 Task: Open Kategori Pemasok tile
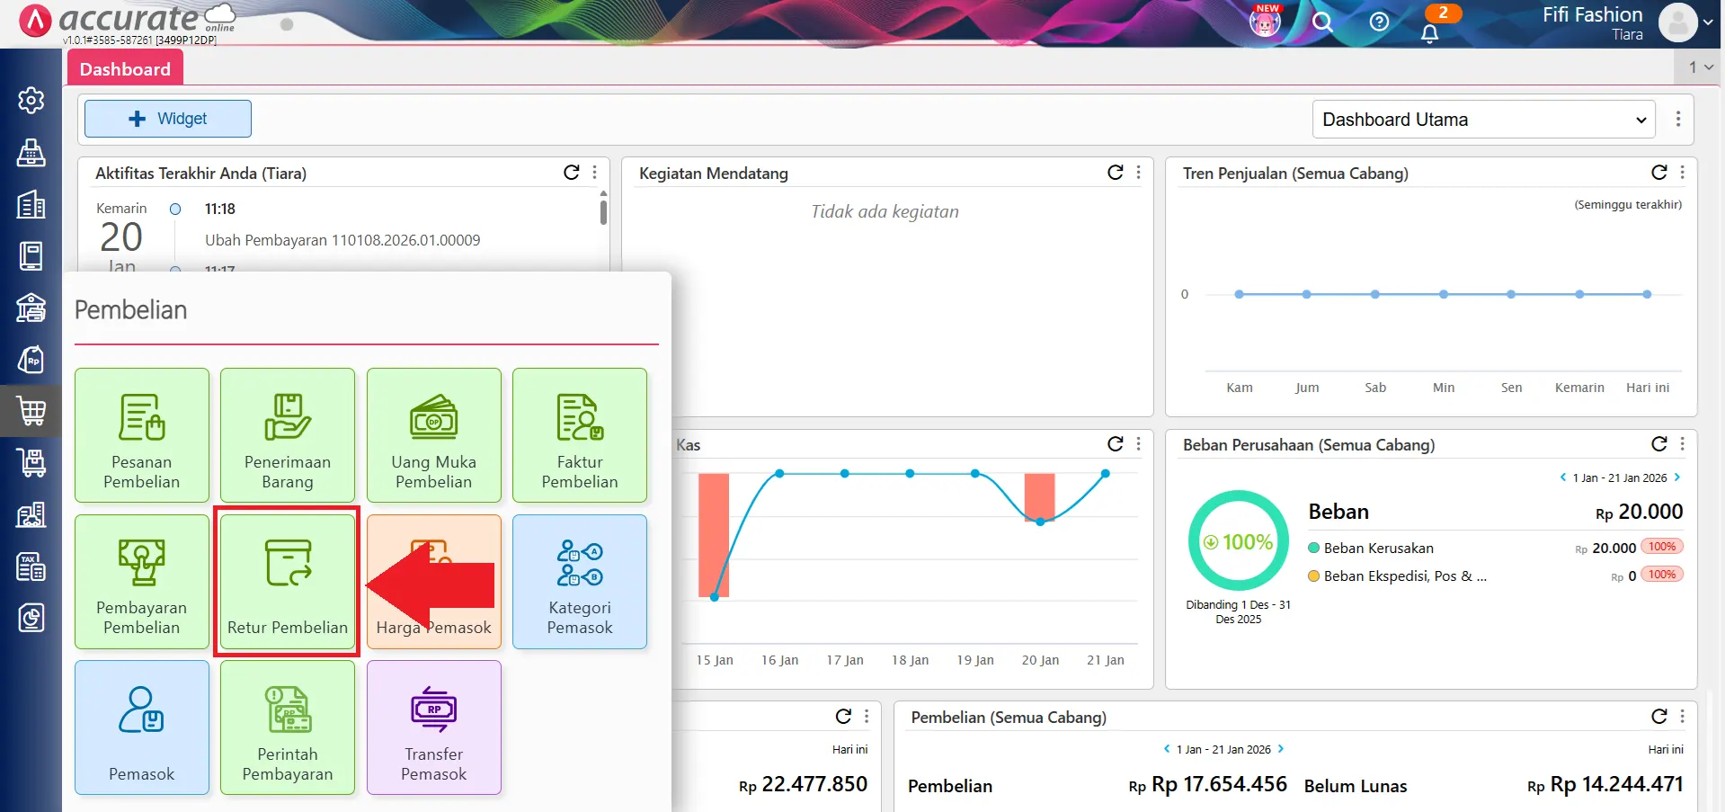pos(580,581)
